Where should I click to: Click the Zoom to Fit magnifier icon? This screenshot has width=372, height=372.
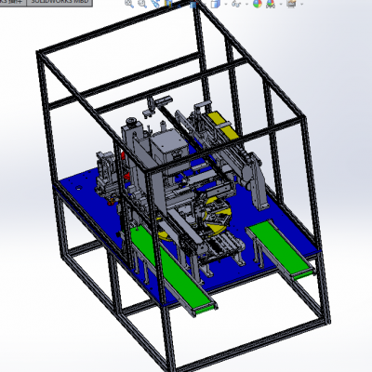point(129,4)
